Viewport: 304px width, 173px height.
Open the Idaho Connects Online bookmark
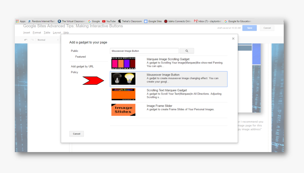(179, 21)
